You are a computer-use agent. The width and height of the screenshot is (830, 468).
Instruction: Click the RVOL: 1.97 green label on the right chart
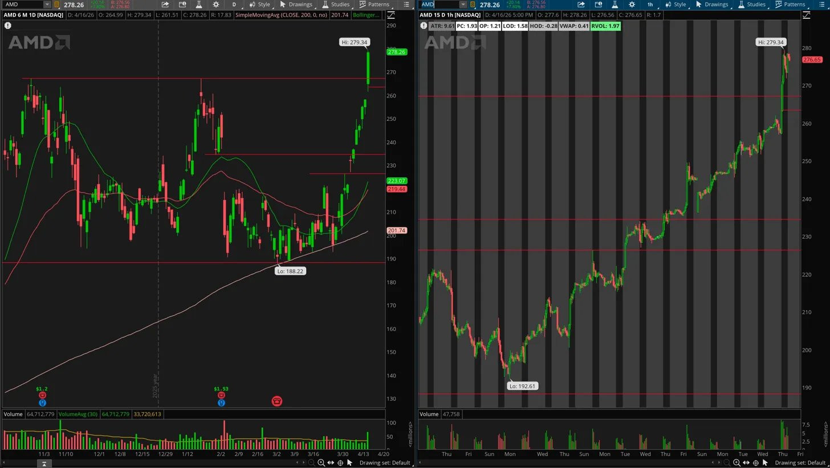click(605, 26)
